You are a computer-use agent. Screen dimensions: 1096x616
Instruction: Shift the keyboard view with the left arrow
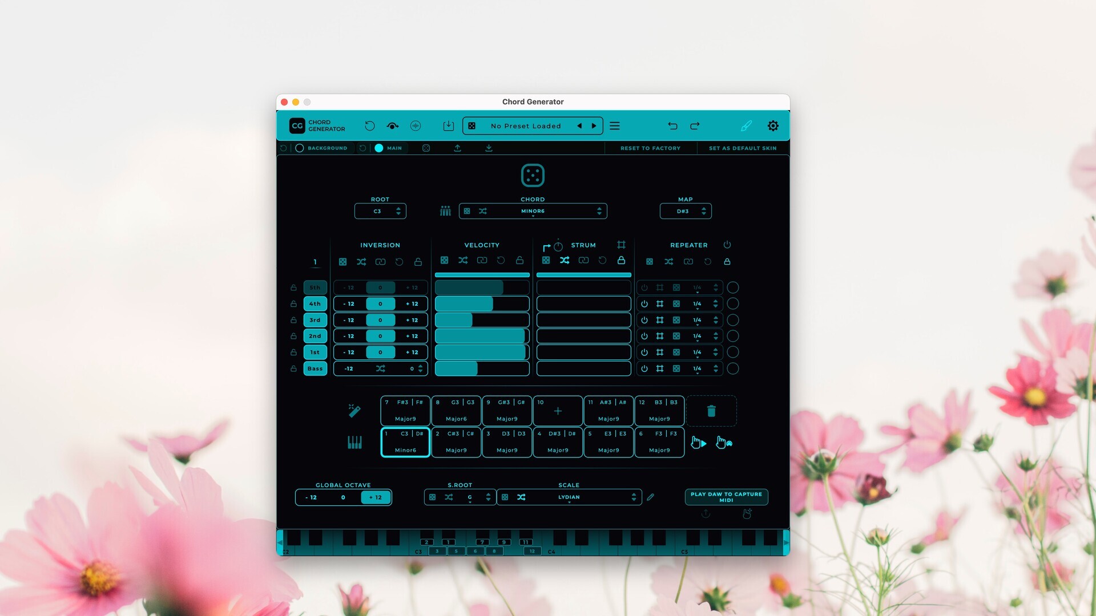tap(280, 542)
